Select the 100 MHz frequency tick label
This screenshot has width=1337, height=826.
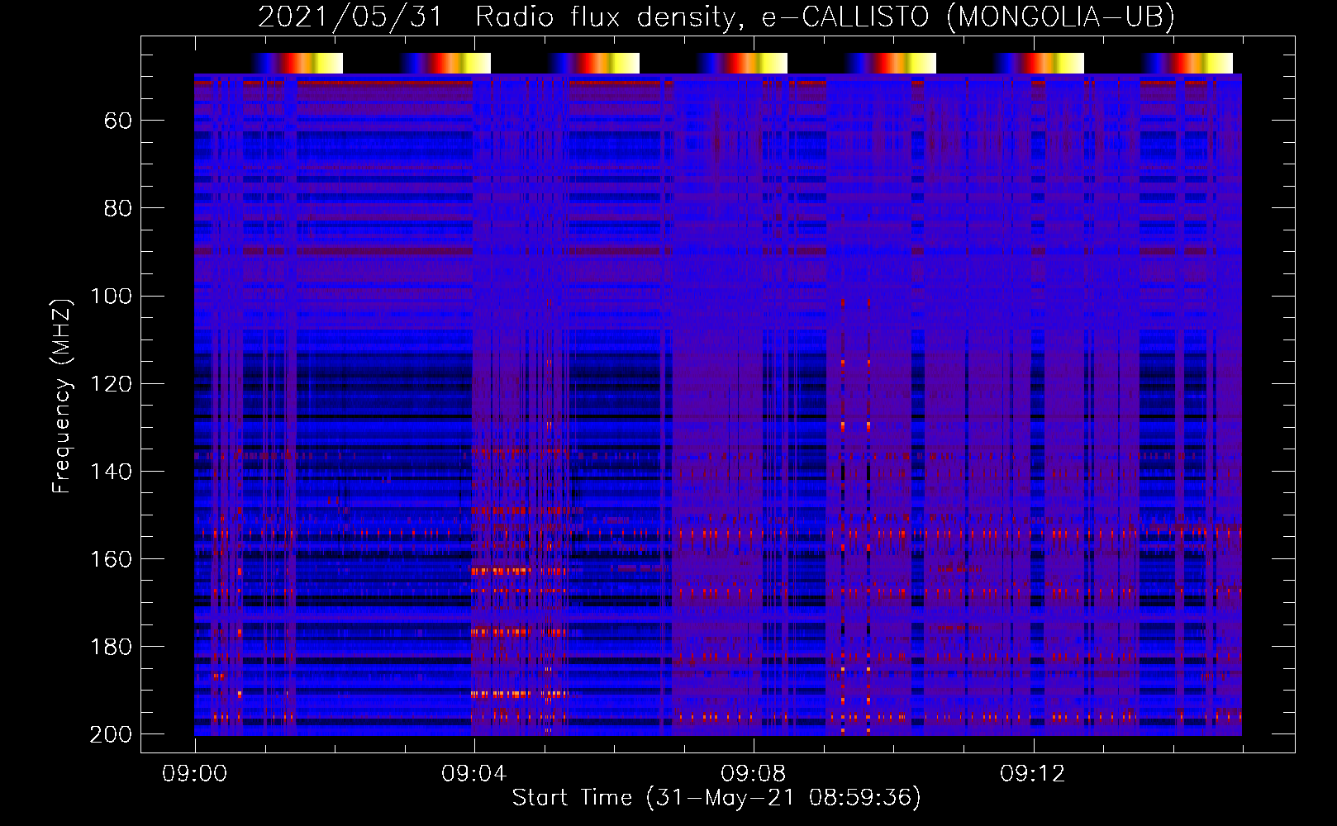[111, 296]
